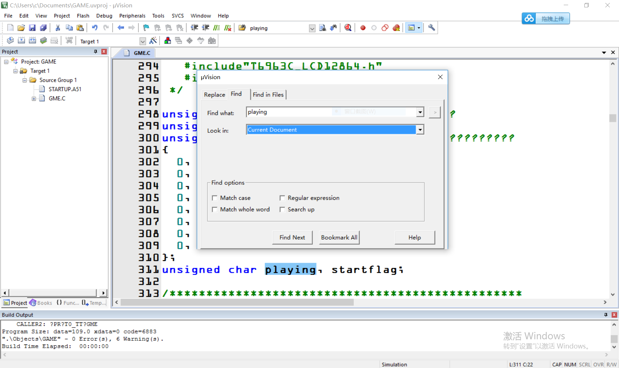The width and height of the screenshot is (619, 368).
Task: Indent selected lines using the indent icon
Action: [x=195, y=28]
